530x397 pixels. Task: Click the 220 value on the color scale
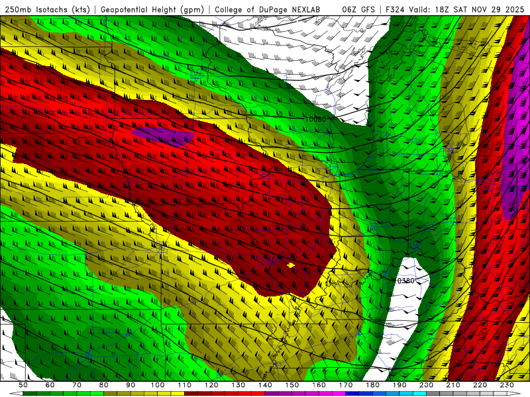[480, 385]
